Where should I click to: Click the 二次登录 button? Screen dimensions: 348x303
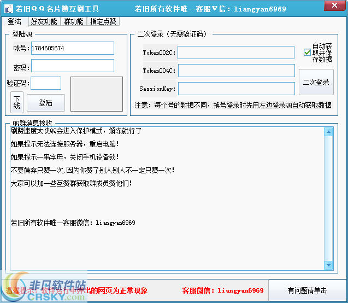(316, 82)
